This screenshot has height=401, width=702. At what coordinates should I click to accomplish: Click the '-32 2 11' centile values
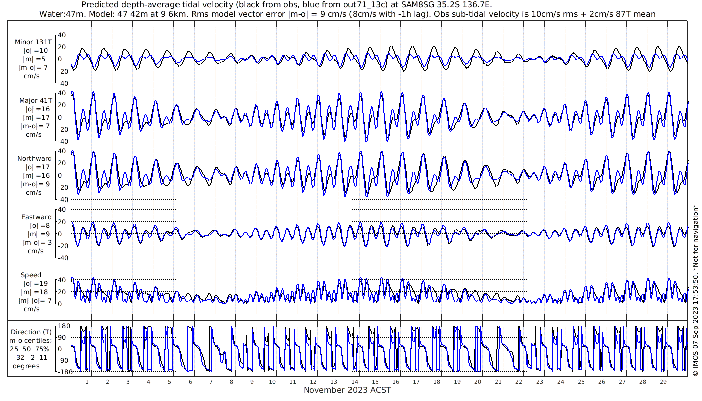[31, 357]
